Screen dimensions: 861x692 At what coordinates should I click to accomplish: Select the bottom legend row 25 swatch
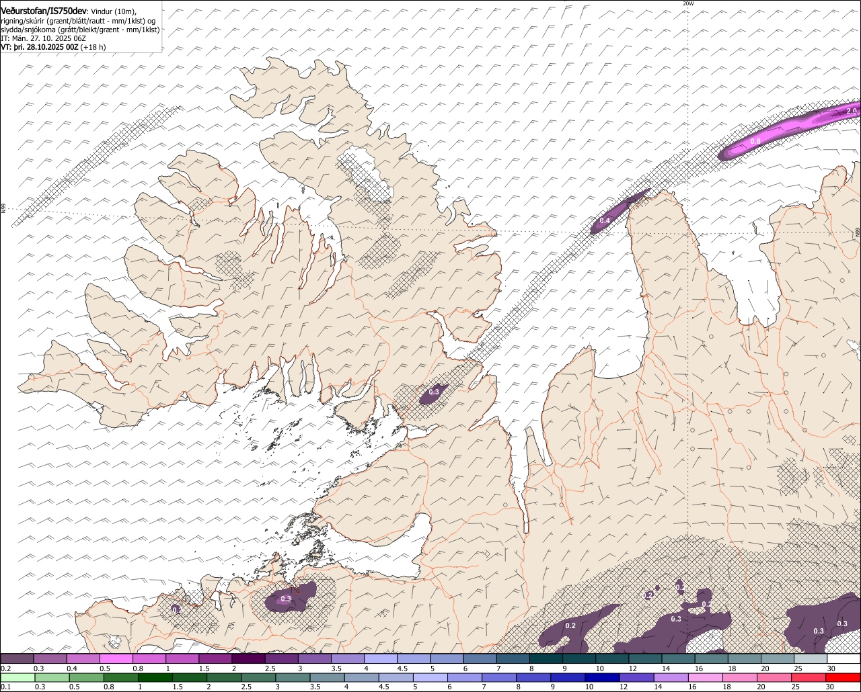click(809, 678)
